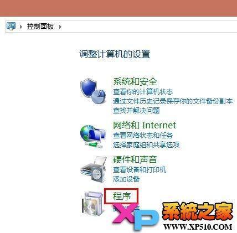Open the highlighted 程序 category heading
The image size is (237, 233).
[122, 196]
